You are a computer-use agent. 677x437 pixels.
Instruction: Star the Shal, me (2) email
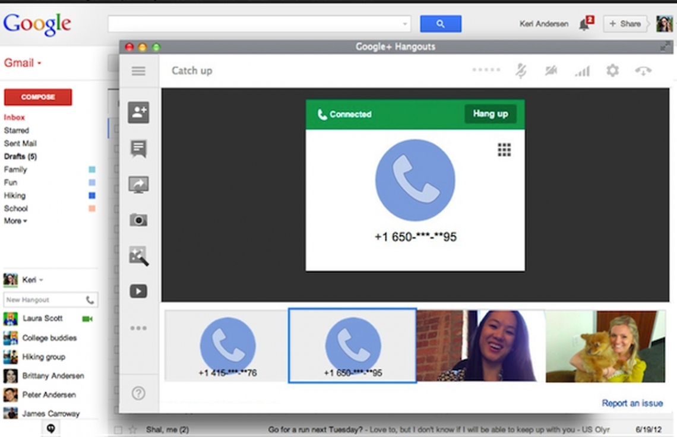coord(133,430)
